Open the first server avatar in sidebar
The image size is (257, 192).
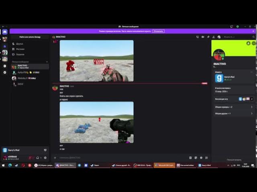click(5, 39)
